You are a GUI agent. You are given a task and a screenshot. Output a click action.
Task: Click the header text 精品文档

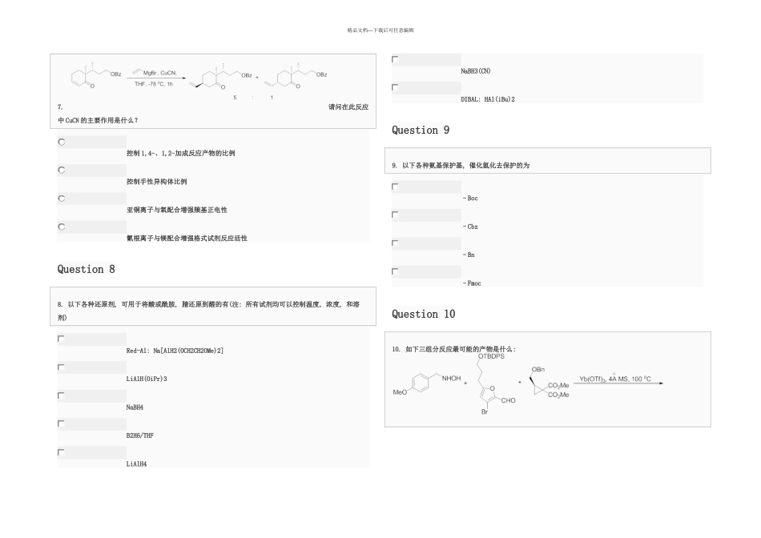356,30
